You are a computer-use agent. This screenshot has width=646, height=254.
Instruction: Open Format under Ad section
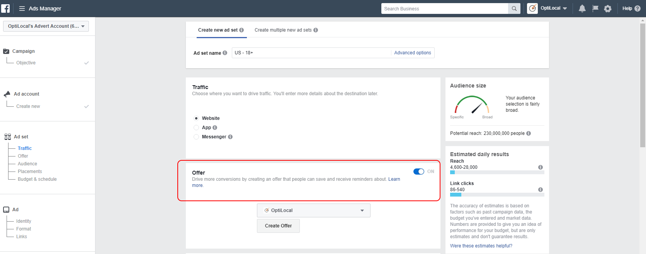24,229
